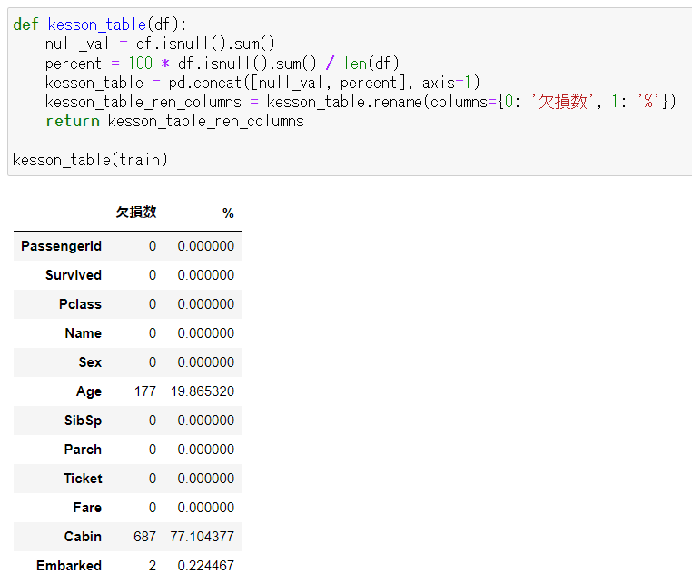Click the 'kesson_table.rename' code line
The image size is (692, 584).
361,102
